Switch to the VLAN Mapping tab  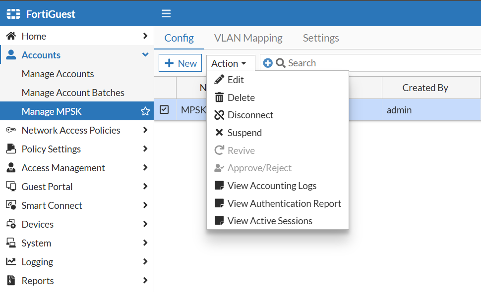[248, 38]
